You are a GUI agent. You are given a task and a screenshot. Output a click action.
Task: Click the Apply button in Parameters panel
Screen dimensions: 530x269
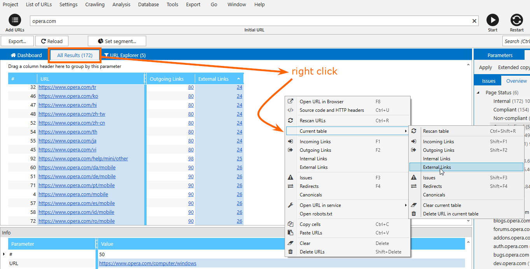pos(485,67)
